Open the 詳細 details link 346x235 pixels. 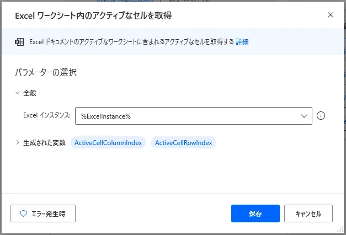[242, 42]
